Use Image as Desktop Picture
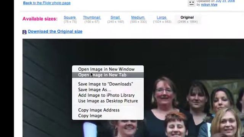The image size is (244, 137). (108, 101)
